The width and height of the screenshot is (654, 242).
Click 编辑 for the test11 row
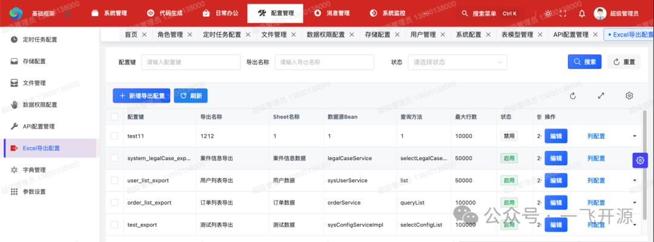pos(556,136)
